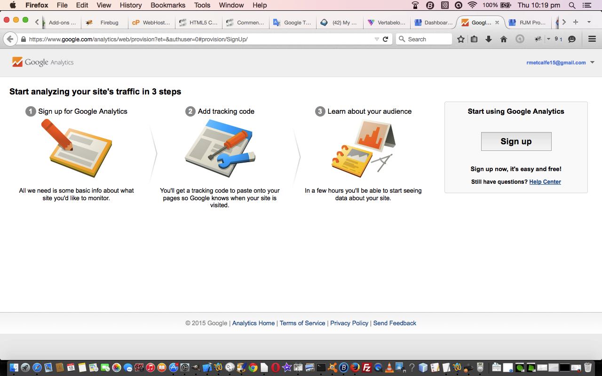Click the pencil sign-up illustration
Image resolution: width=602 pixels, height=376 pixels.
[77, 148]
